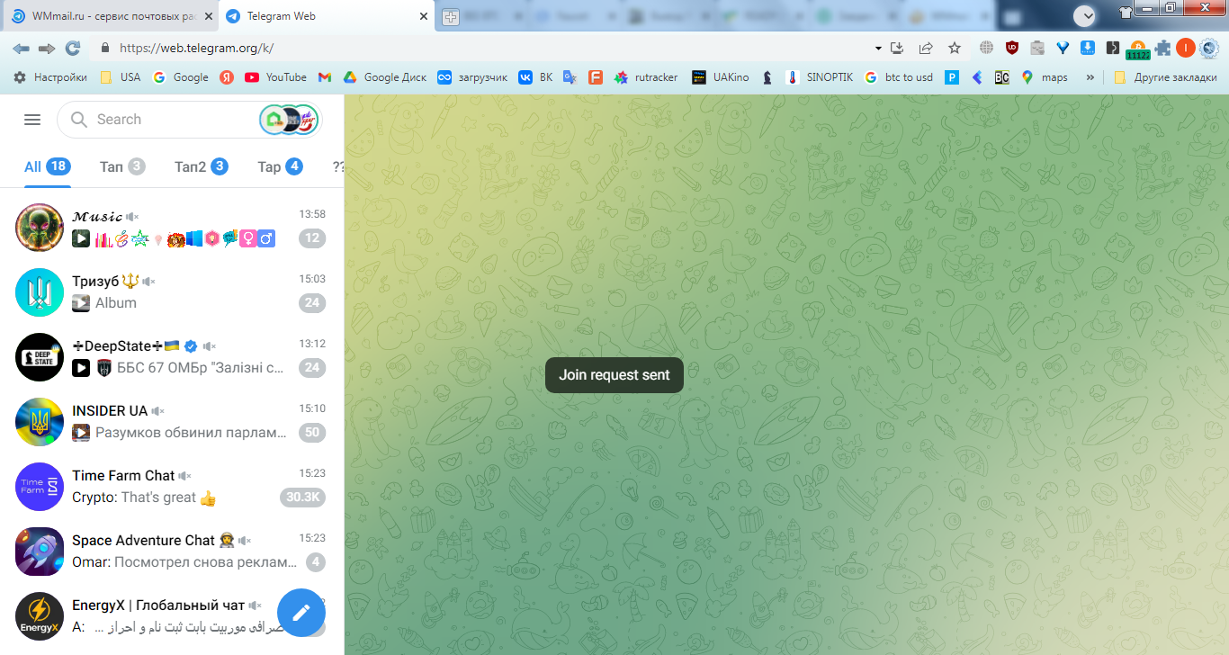Switch to the Тап folder tab
Image resolution: width=1229 pixels, height=655 pixels.
(122, 166)
